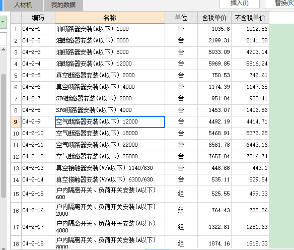Click the 单位 column header
Viewport: 294px width, 250px height.
coord(181,18)
